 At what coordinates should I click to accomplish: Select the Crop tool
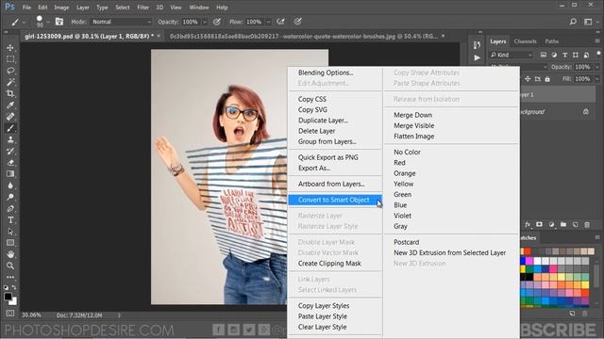click(x=10, y=93)
